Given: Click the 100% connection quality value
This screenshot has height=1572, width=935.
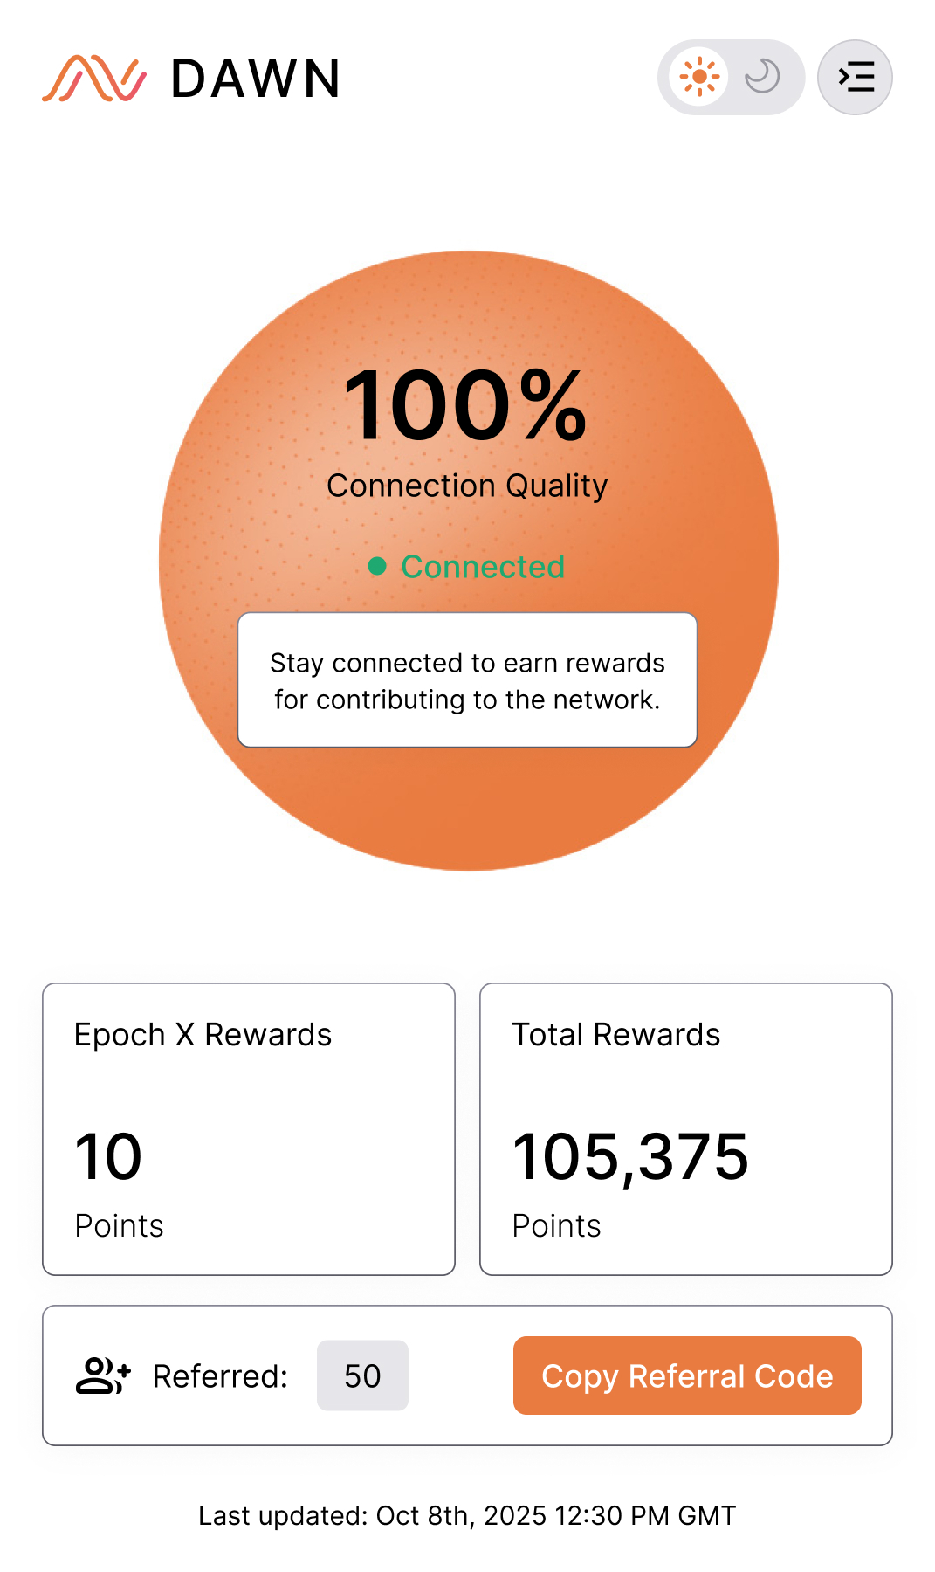Looking at the screenshot, I should coord(466,406).
